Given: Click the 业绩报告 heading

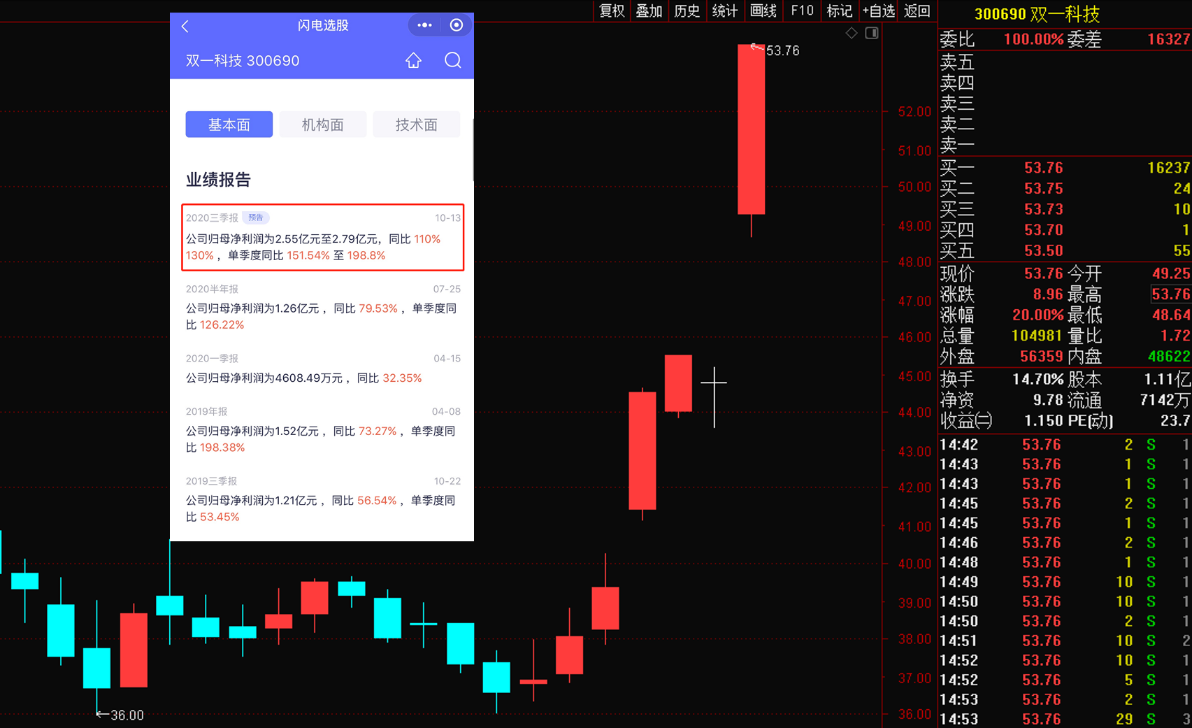Looking at the screenshot, I should (x=218, y=180).
